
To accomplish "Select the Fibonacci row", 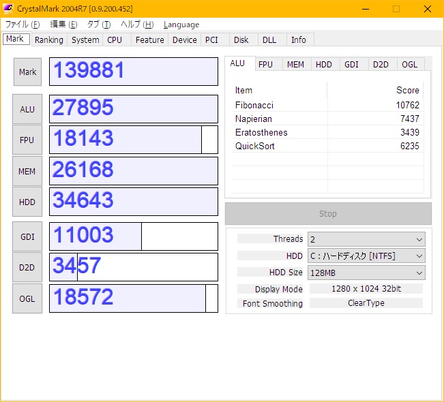I will pyautogui.click(x=327, y=105).
